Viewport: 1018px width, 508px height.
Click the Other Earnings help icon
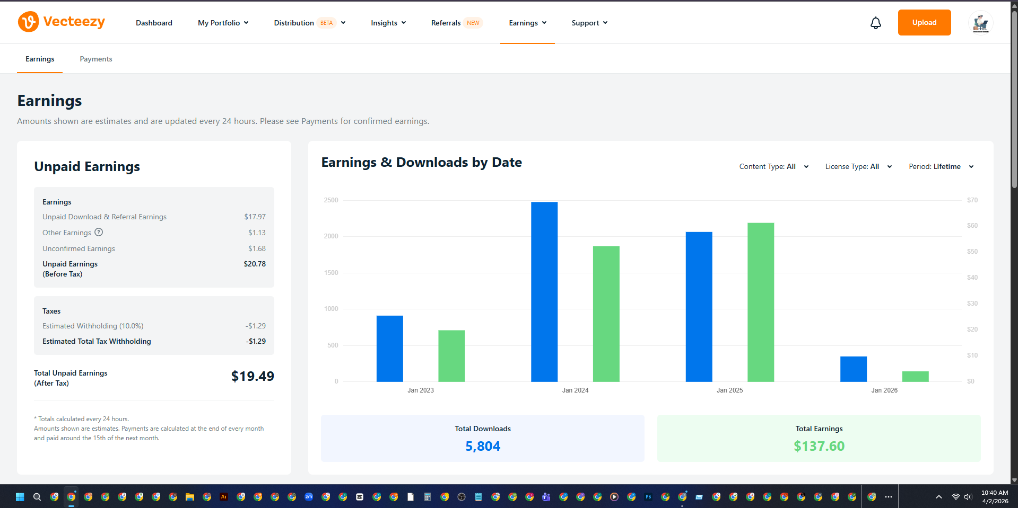99,232
